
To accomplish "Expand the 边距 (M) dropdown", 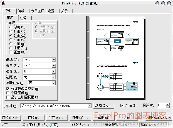I will [x=54, y=77].
